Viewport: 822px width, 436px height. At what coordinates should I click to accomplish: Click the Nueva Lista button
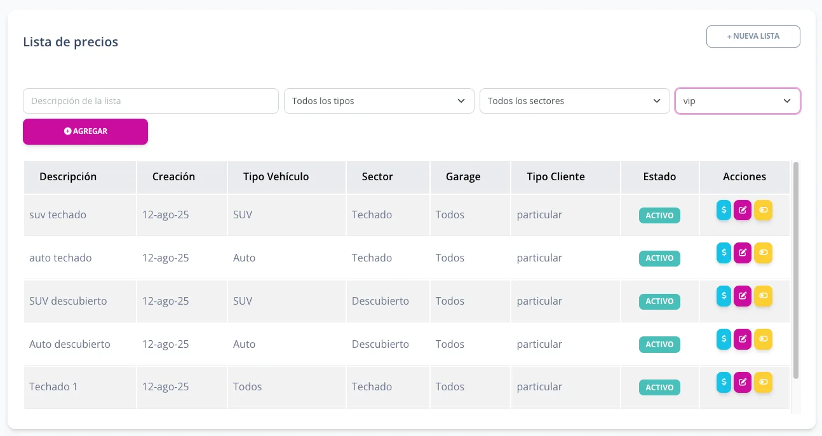753,36
